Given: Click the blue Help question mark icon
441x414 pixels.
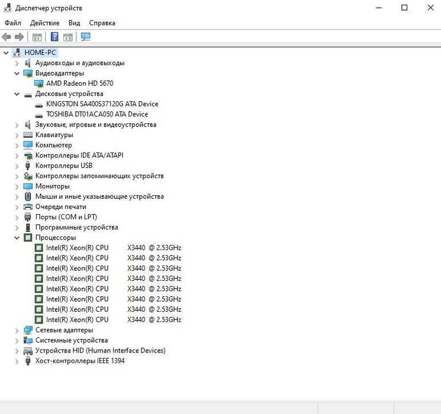Looking at the screenshot, I should point(54,37).
